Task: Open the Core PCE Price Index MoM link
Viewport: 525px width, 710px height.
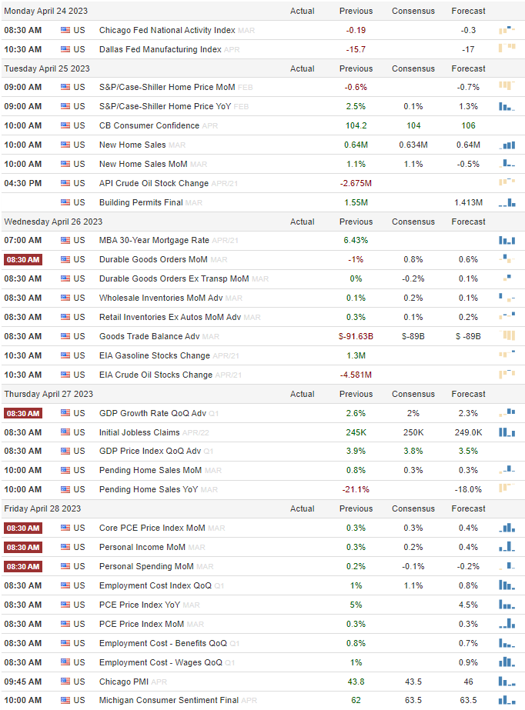Action: 152,528
